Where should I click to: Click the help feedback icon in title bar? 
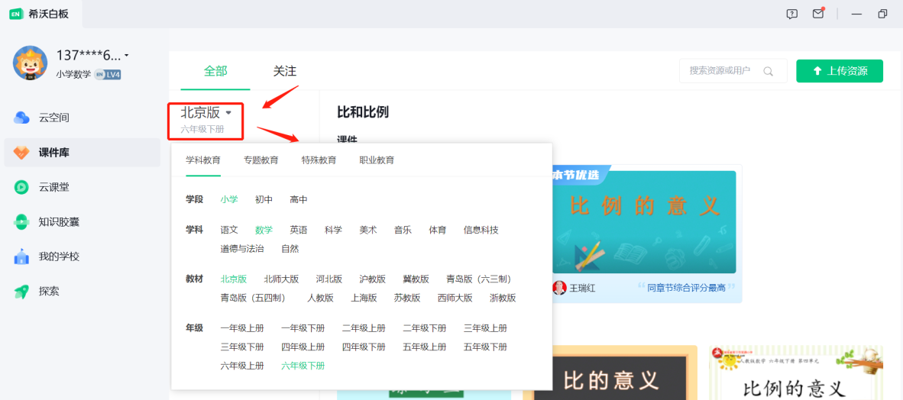792,14
